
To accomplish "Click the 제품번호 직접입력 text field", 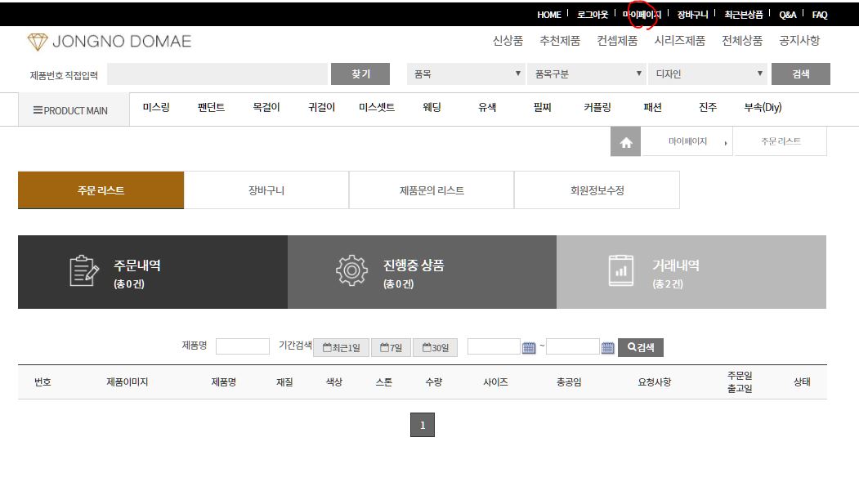I will (x=217, y=74).
